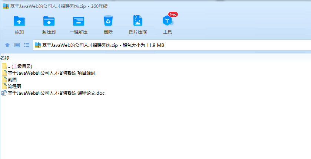Sort by the 名称 column header

[5, 58]
